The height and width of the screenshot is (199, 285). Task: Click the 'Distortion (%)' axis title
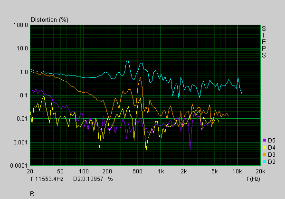(x=49, y=19)
